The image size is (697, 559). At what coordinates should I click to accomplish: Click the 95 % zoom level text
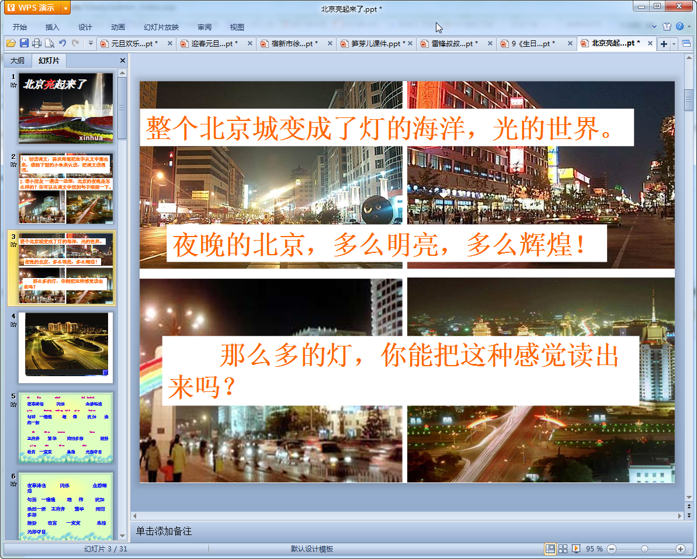point(594,549)
